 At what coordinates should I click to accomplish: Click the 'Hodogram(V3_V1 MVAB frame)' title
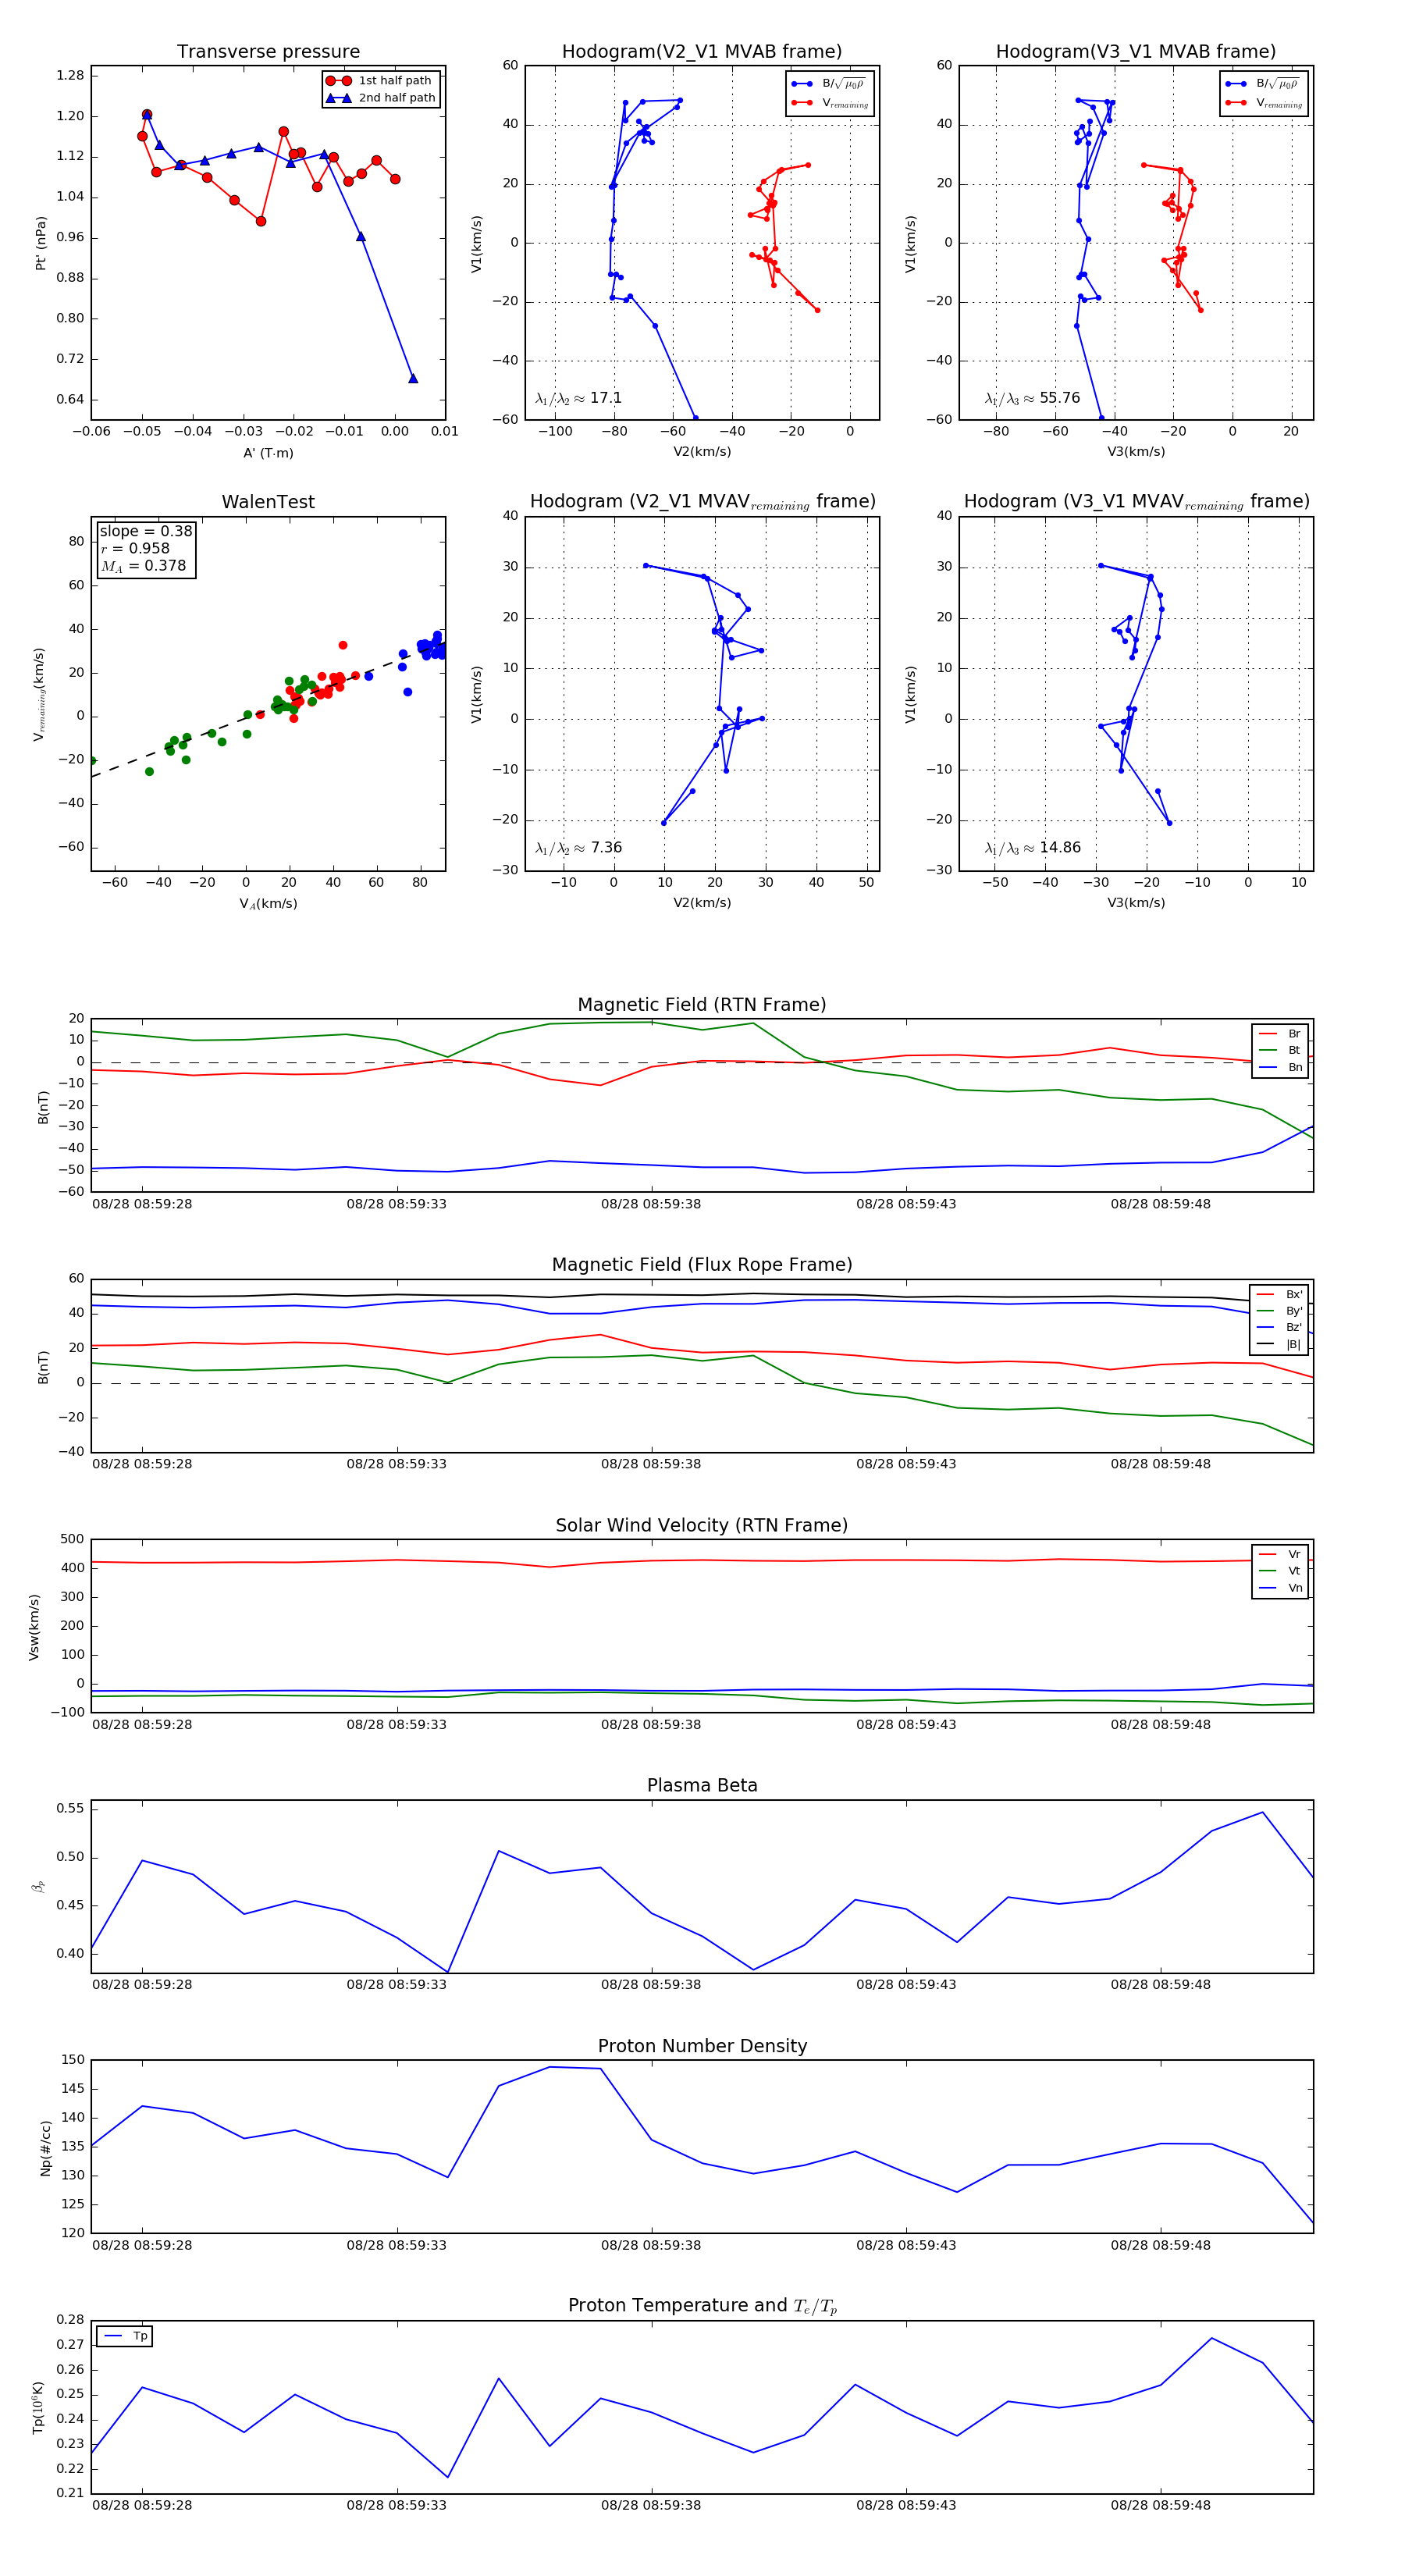click(x=1136, y=52)
